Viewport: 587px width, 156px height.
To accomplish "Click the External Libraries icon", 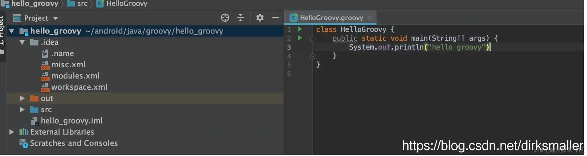I will (x=23, y=132).
